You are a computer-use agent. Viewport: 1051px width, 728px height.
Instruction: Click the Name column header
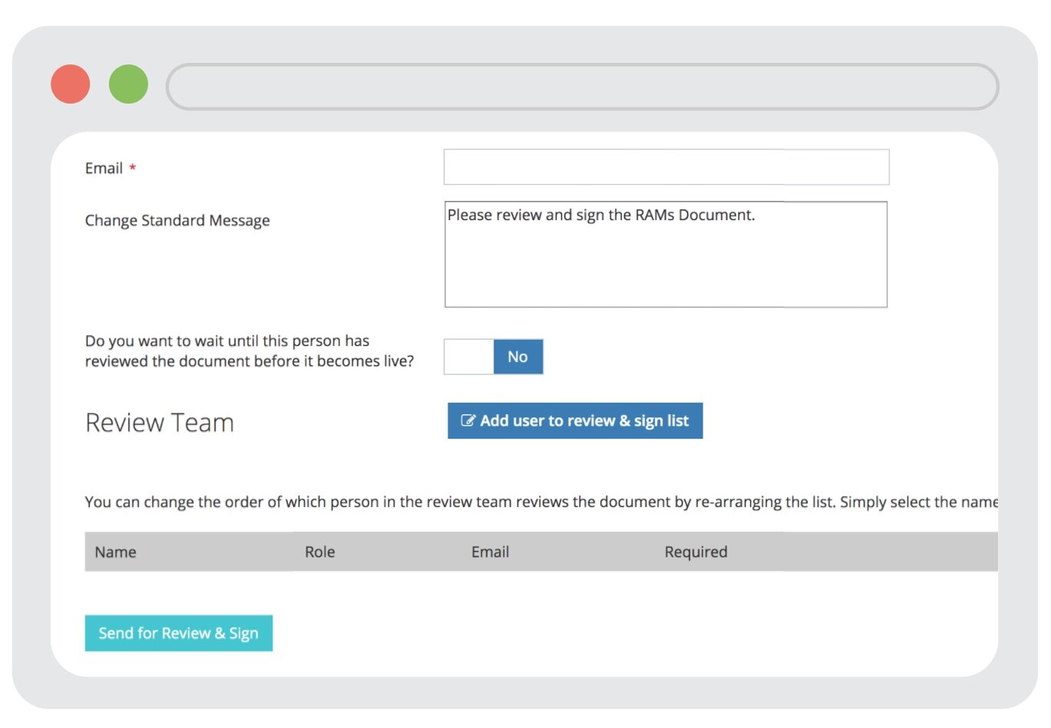[115, 552]
